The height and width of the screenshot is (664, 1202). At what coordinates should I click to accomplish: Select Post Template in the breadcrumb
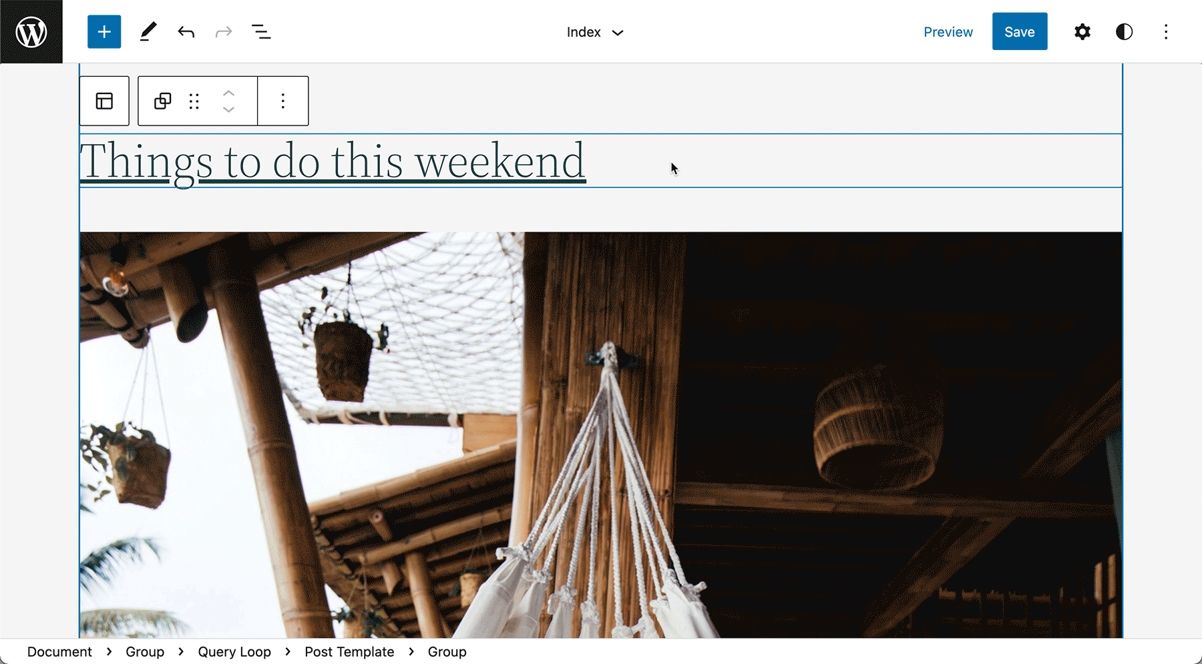[x=349, y=652]
